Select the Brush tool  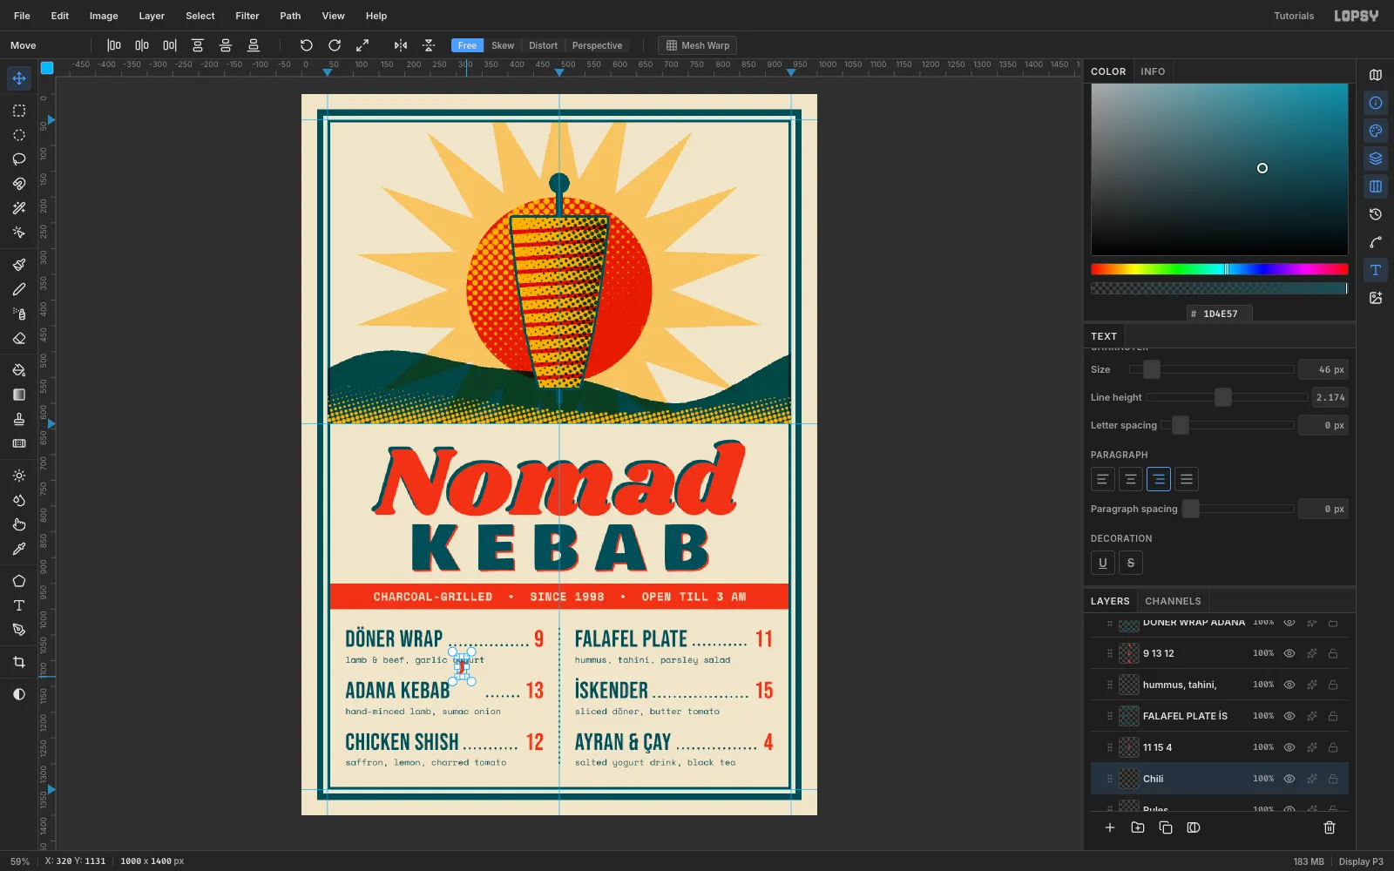click(x=19, y=265)
